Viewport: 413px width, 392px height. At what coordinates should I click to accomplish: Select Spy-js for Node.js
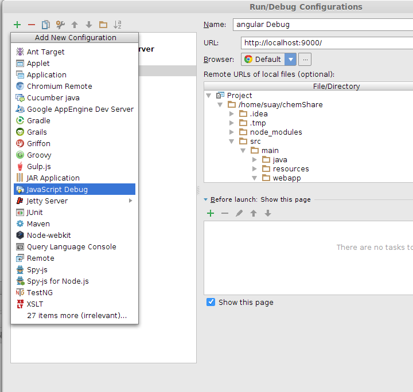[75, 281]
